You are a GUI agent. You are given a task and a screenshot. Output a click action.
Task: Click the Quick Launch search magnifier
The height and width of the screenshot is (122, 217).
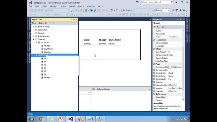(x=172, y=2)
